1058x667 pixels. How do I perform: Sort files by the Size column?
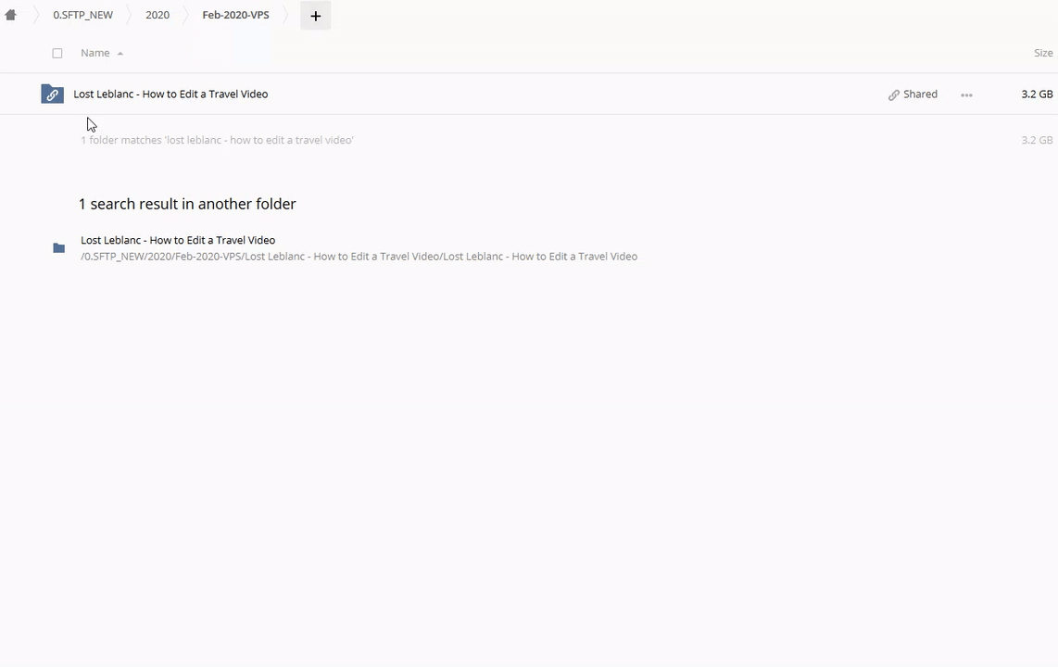point(1043,53)
